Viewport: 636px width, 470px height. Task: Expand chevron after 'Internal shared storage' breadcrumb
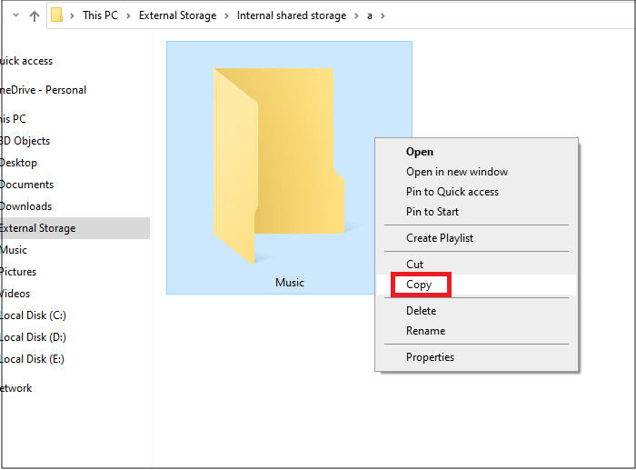tap(357, 15)
